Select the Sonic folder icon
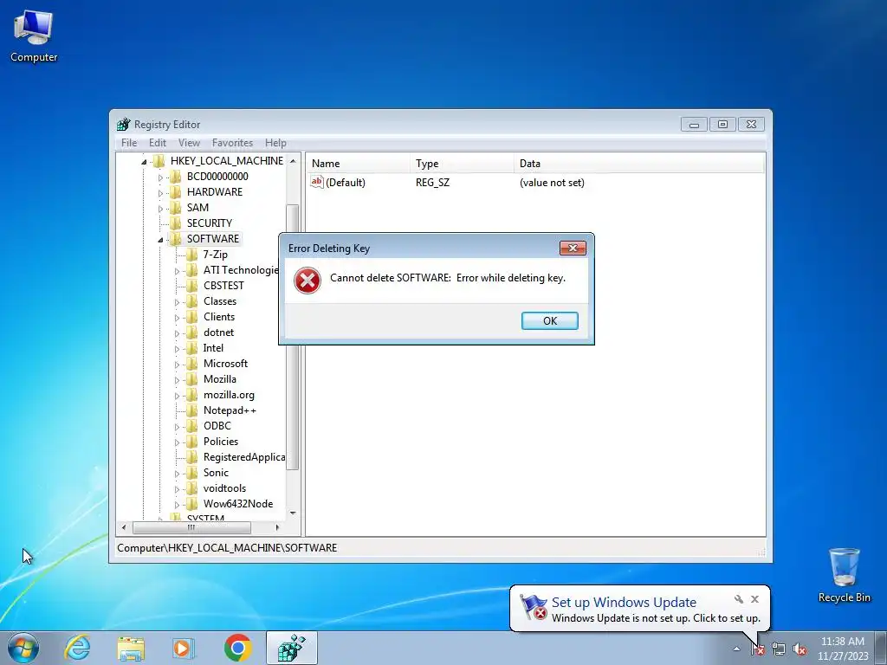Image resolution: width=887 pixels, height=665 pixels. [191, 473]
